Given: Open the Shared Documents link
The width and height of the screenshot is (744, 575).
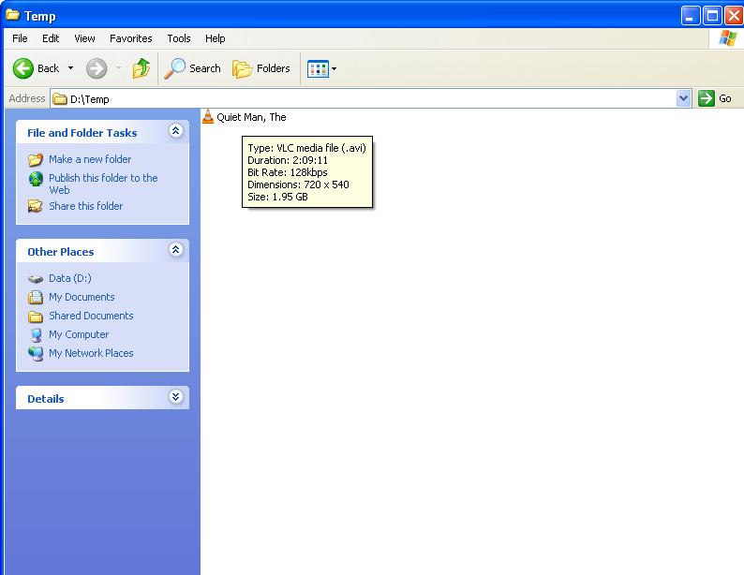Looking at the screenshot, I should click(x=91, y=316).
